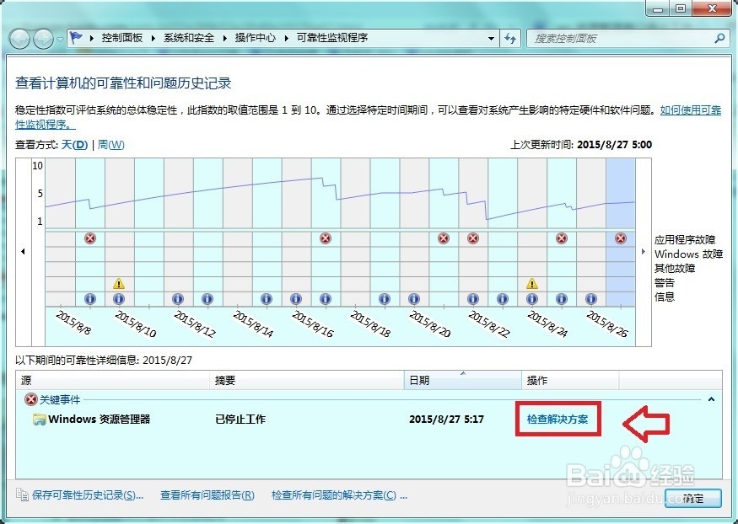Screen dimensions: 738x524
Task: Open the 如何使用可靠性监视程序 help link
Action: pyautogui.click(x=691, y=110)
